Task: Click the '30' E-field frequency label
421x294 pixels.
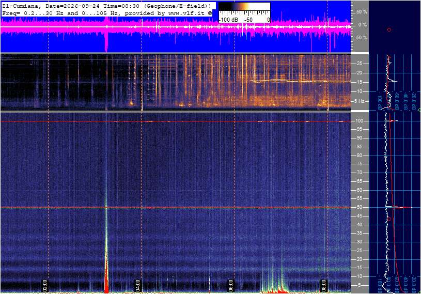Action: (x=359, y=242)
